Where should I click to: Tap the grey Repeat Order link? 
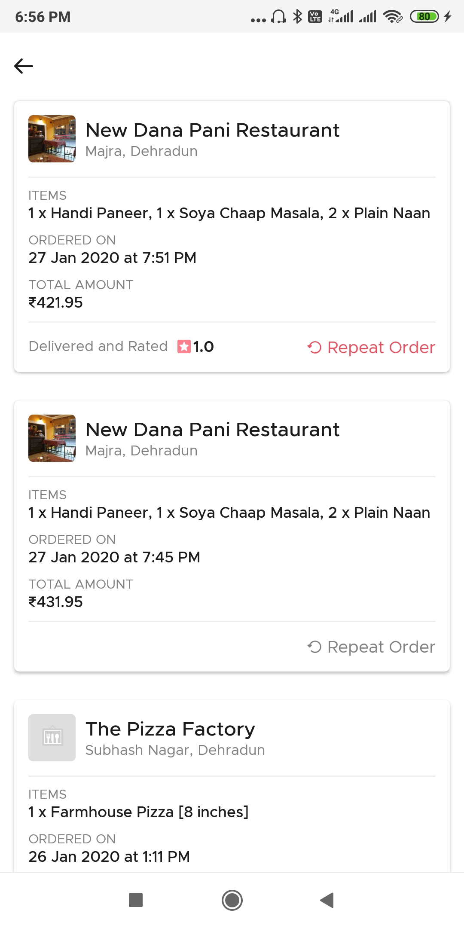pyautogui.click(x=371, y=647)
